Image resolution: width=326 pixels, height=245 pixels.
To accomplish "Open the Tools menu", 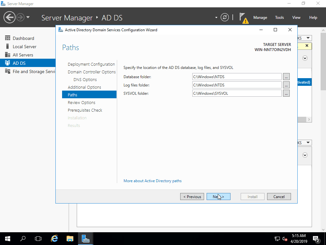I will (280, 18).
